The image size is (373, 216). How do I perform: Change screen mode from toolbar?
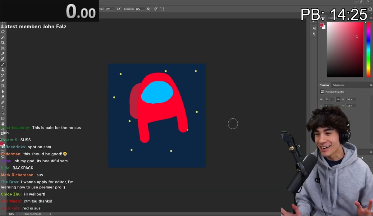[3, 157]
